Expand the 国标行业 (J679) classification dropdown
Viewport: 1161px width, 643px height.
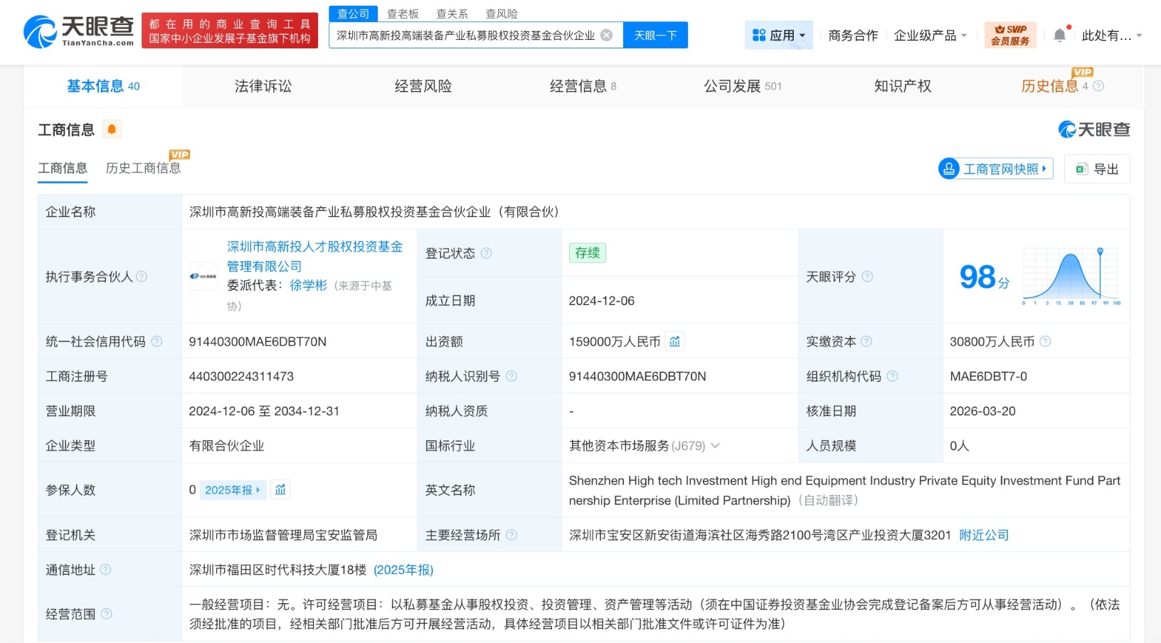coord(716,446)
